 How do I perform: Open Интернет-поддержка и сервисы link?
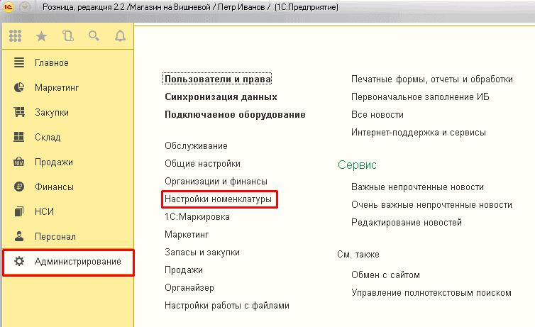point(418,133)
